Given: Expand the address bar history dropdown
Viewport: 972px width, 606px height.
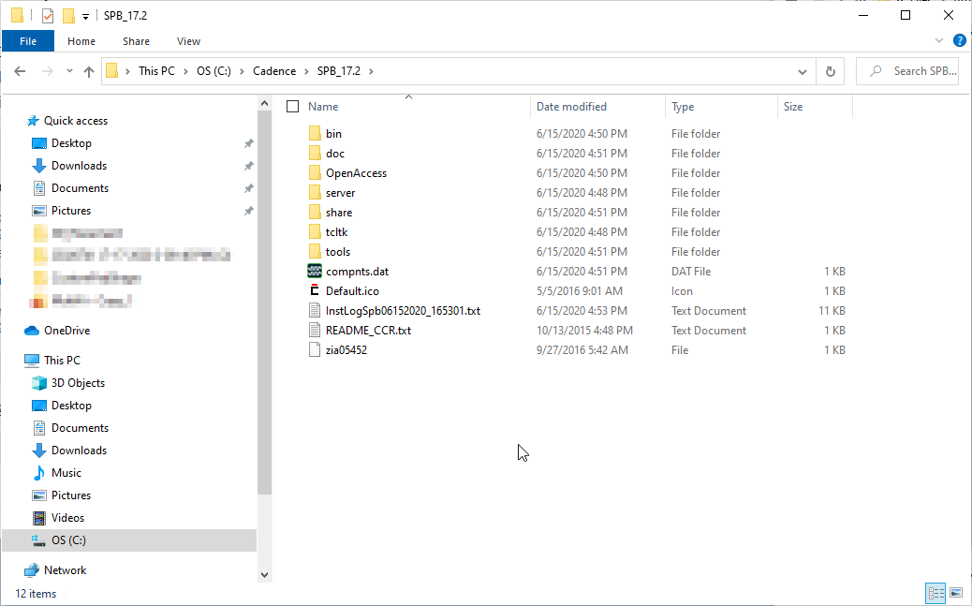Looking at the screenshot, I should tap(801, 70).
